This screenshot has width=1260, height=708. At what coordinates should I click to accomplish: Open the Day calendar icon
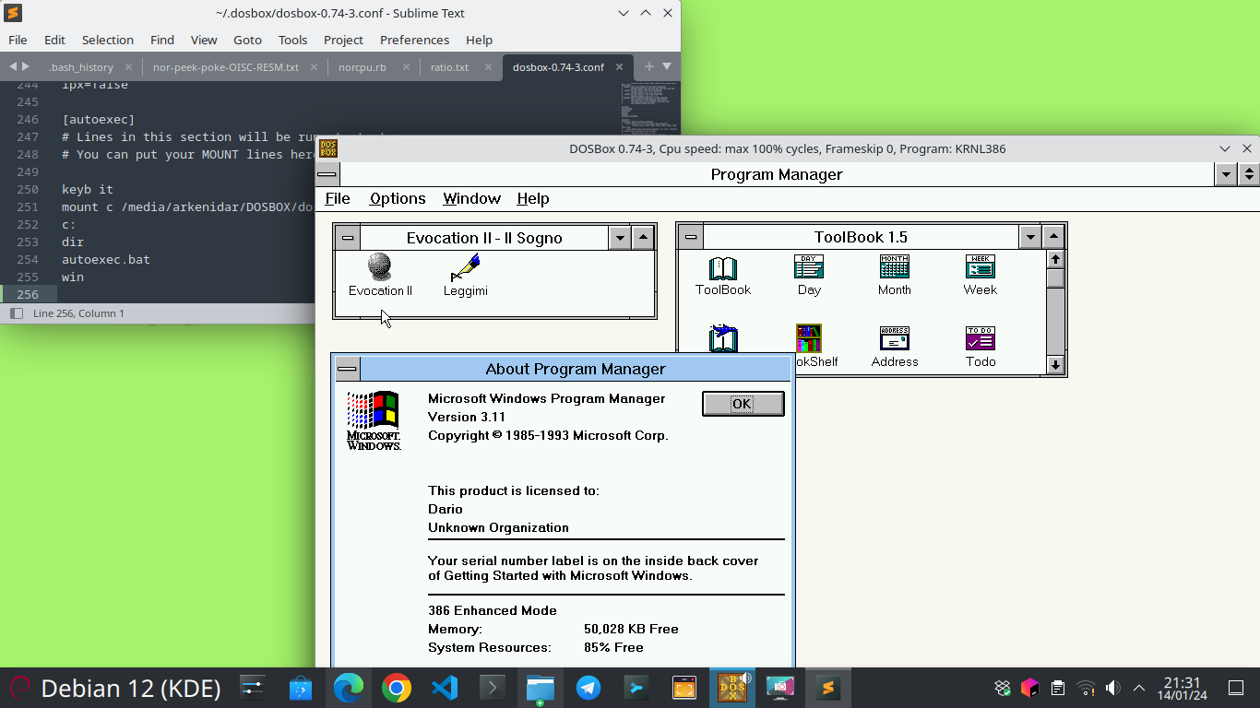click(809, 267)
